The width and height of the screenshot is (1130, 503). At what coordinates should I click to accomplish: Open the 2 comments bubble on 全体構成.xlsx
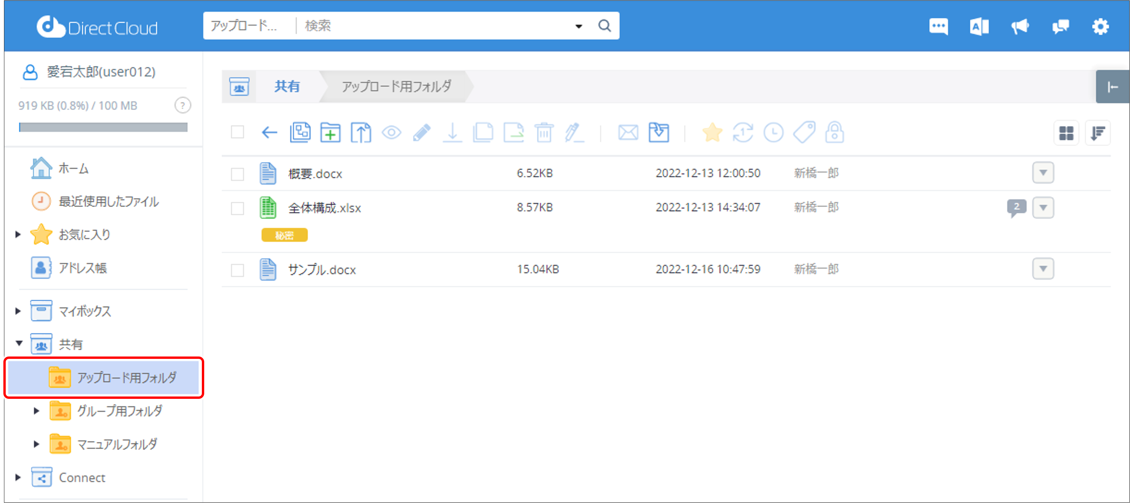1016,208
